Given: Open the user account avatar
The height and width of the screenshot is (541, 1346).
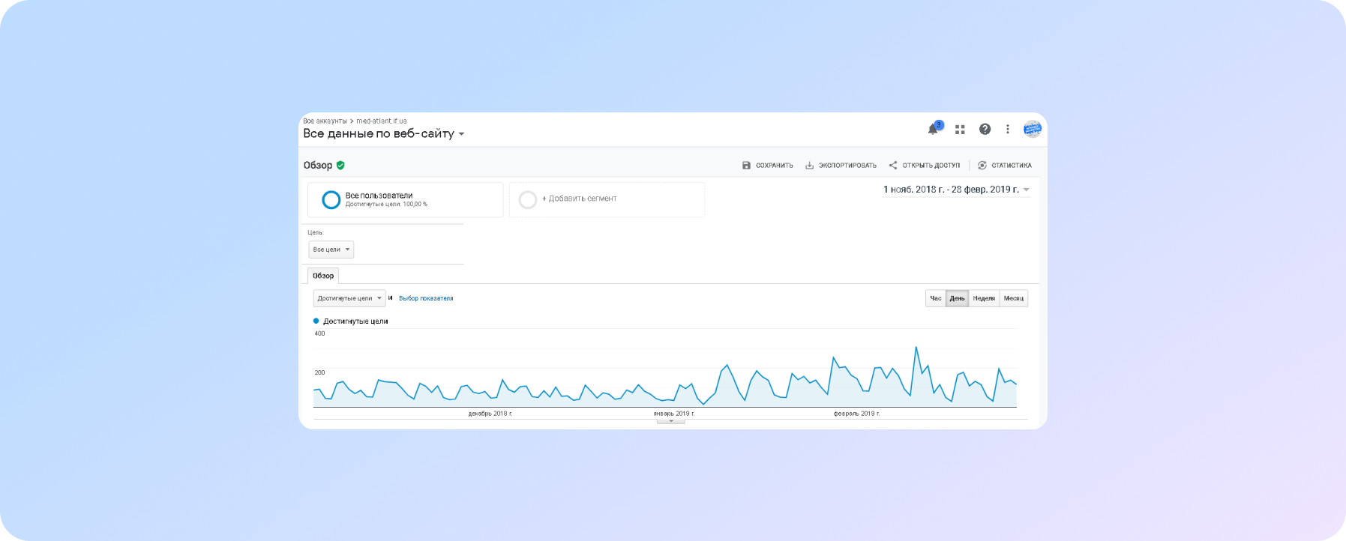Looking at the screenshot, I should click(1033, 129).
